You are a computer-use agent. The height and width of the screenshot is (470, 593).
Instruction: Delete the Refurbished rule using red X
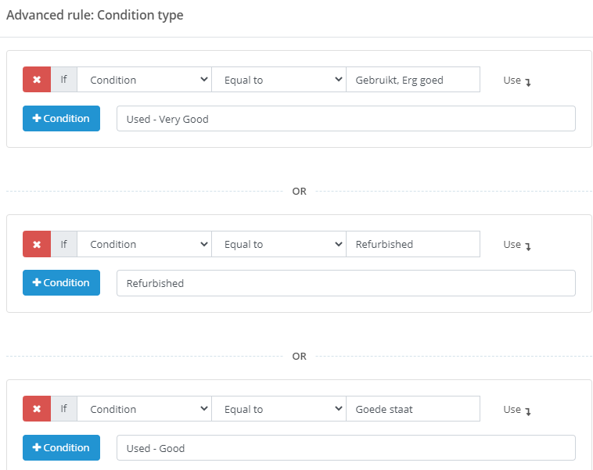pos(37,244)
